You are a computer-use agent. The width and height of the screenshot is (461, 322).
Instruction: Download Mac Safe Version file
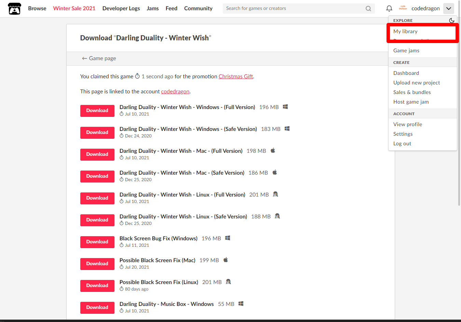pos(97,176)
